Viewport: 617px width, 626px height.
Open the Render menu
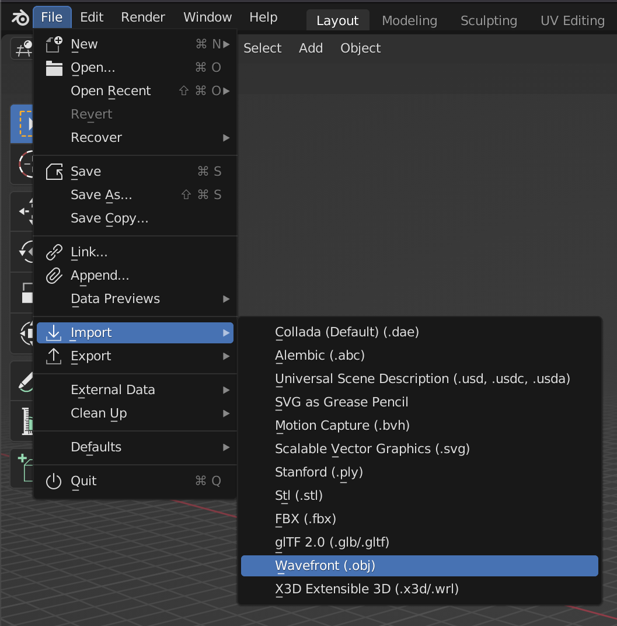tap(143, 17)
